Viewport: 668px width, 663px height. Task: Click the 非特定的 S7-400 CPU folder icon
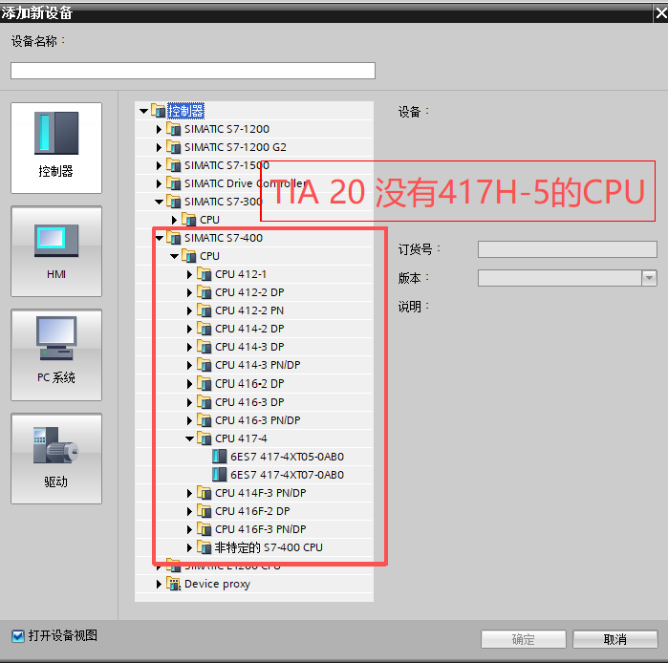(205, 547)
